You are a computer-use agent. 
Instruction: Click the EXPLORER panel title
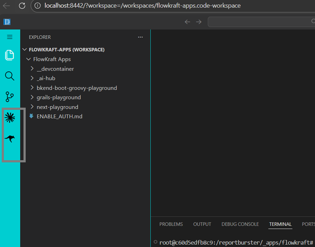coord(40,37)
